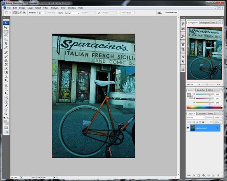The image size is (227, 181).
Task: Open the Workspace dropdown
Action: tap(171, 12)
